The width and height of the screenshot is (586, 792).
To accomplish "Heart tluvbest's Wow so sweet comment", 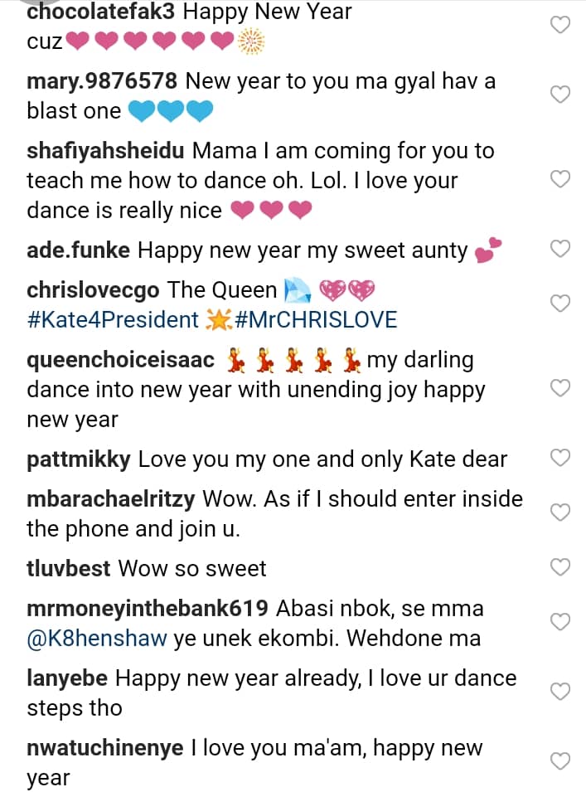I will pos(561,568).
